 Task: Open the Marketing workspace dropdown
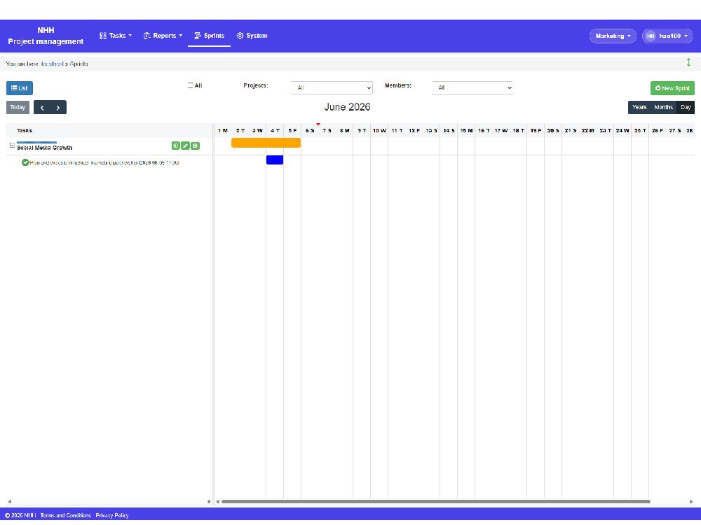click(x=613, y=36)
